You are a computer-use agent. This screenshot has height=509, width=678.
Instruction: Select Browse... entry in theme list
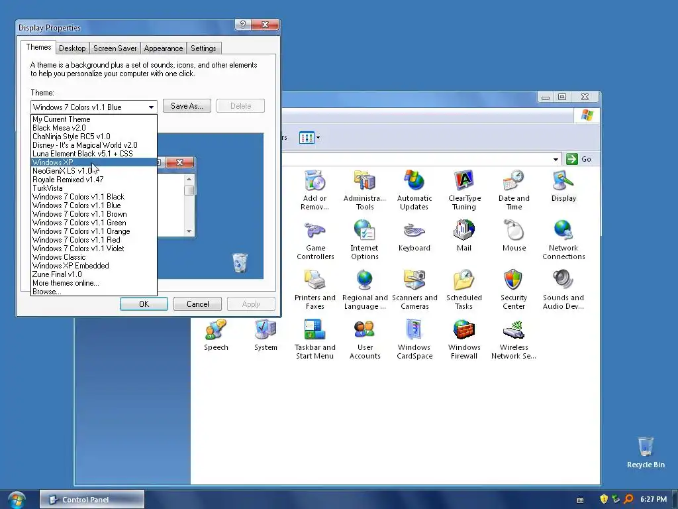[x=94, y=292]
